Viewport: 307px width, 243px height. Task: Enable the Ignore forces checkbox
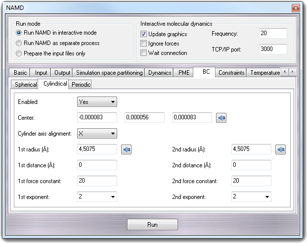[x=143, y=44]
